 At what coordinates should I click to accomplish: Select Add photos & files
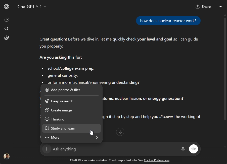tap(66, 90)
